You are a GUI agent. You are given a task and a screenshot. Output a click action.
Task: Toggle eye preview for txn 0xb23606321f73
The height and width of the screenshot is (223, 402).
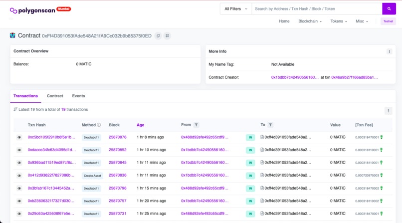tap(19, 201)
